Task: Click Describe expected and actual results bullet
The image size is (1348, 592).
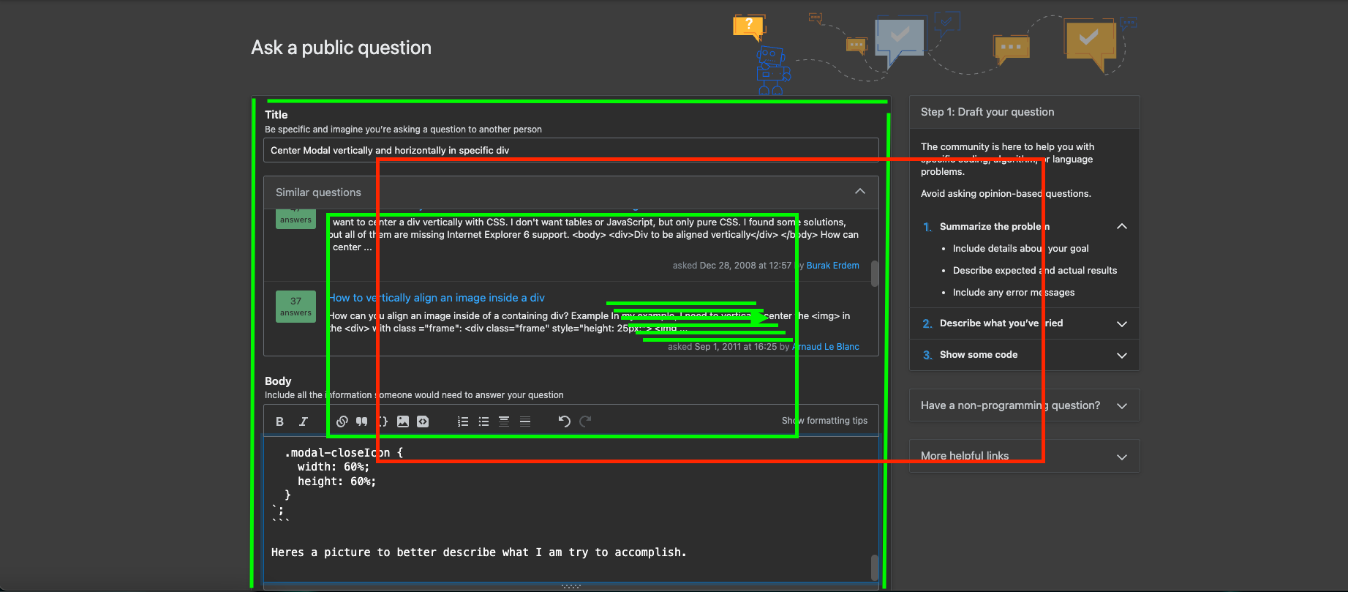Action: coord(1034,270)
